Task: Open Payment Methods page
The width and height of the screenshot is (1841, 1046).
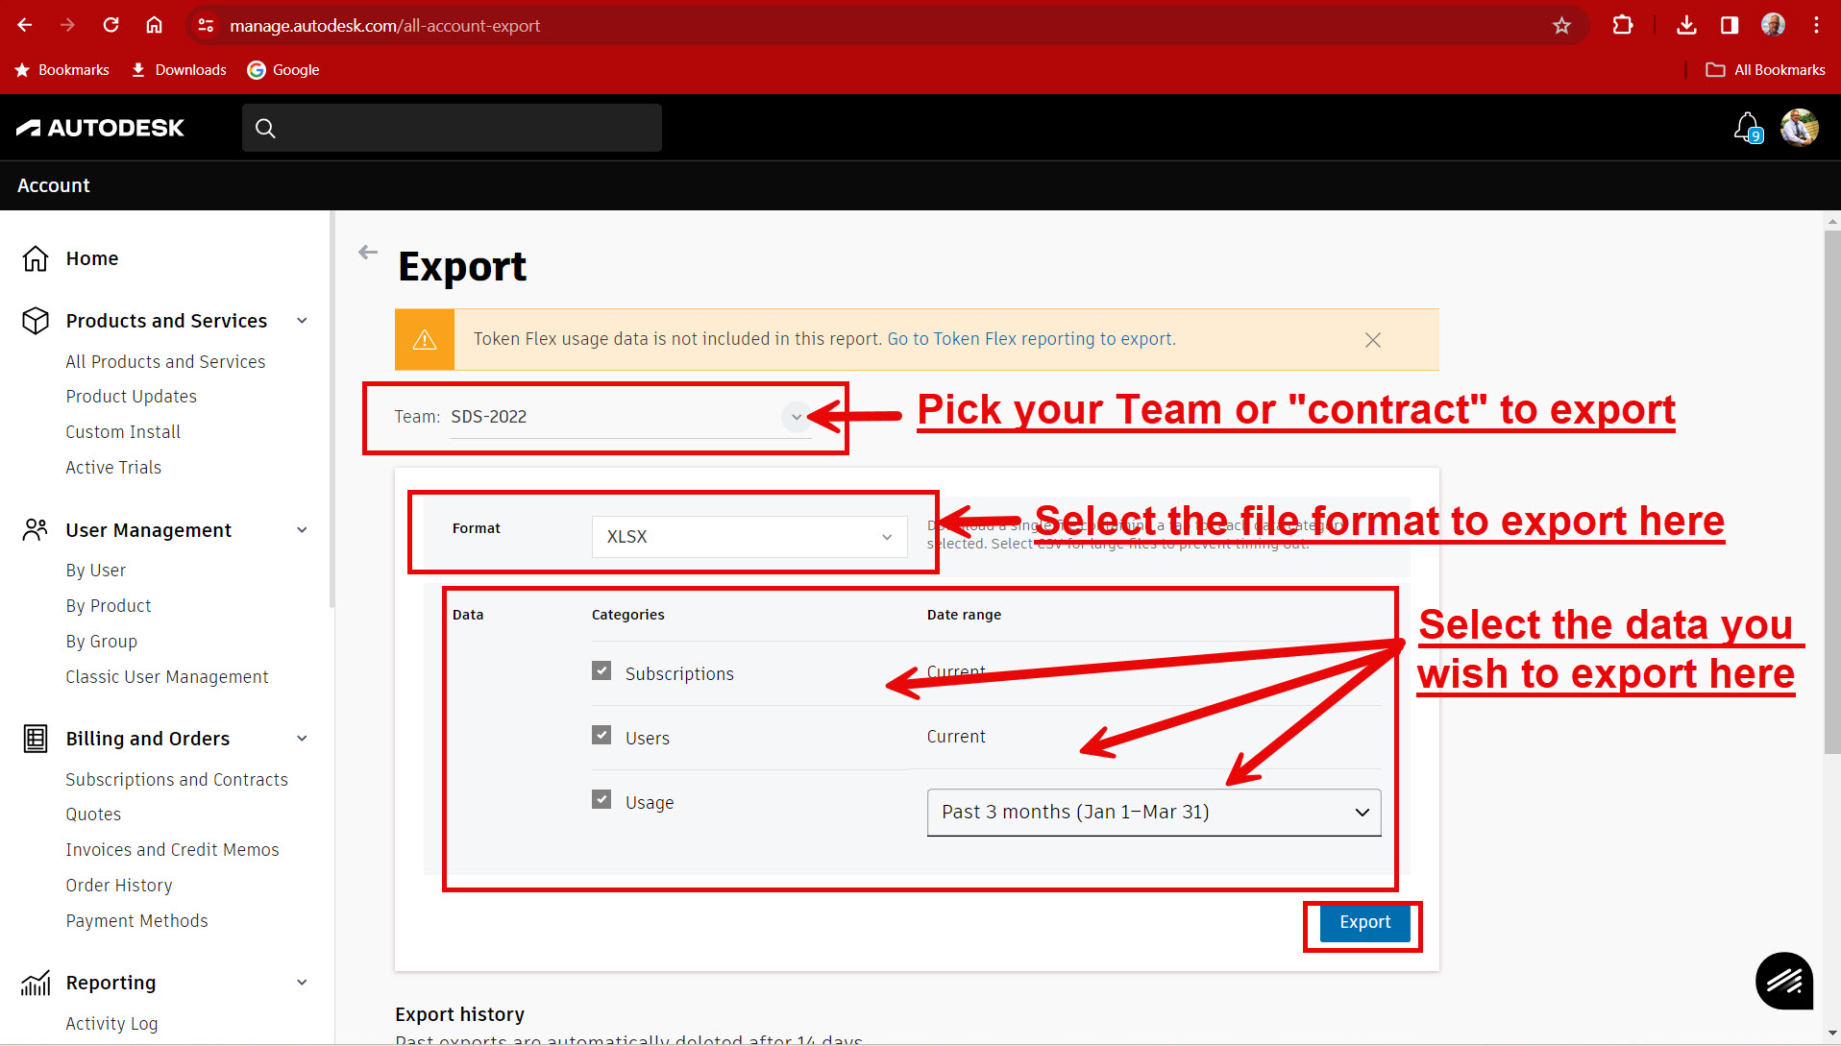Action: 136,921
